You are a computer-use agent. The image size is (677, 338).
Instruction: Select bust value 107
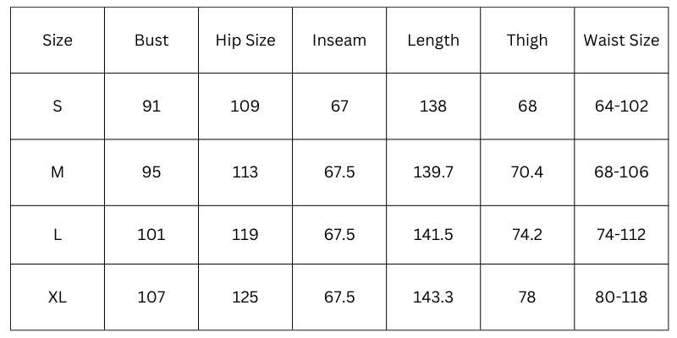(151, 297)
